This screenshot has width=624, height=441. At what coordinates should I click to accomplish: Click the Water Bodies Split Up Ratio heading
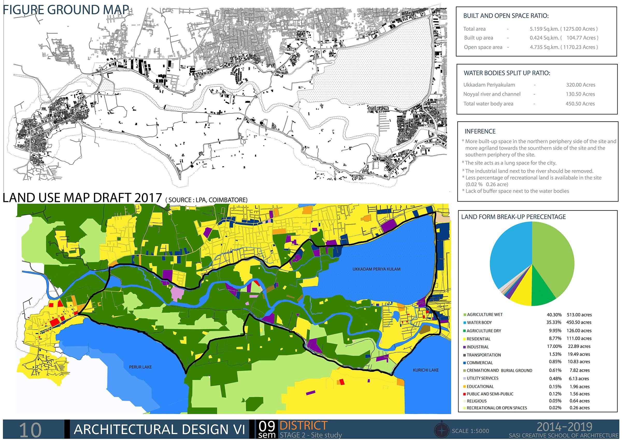pos(507,73)
